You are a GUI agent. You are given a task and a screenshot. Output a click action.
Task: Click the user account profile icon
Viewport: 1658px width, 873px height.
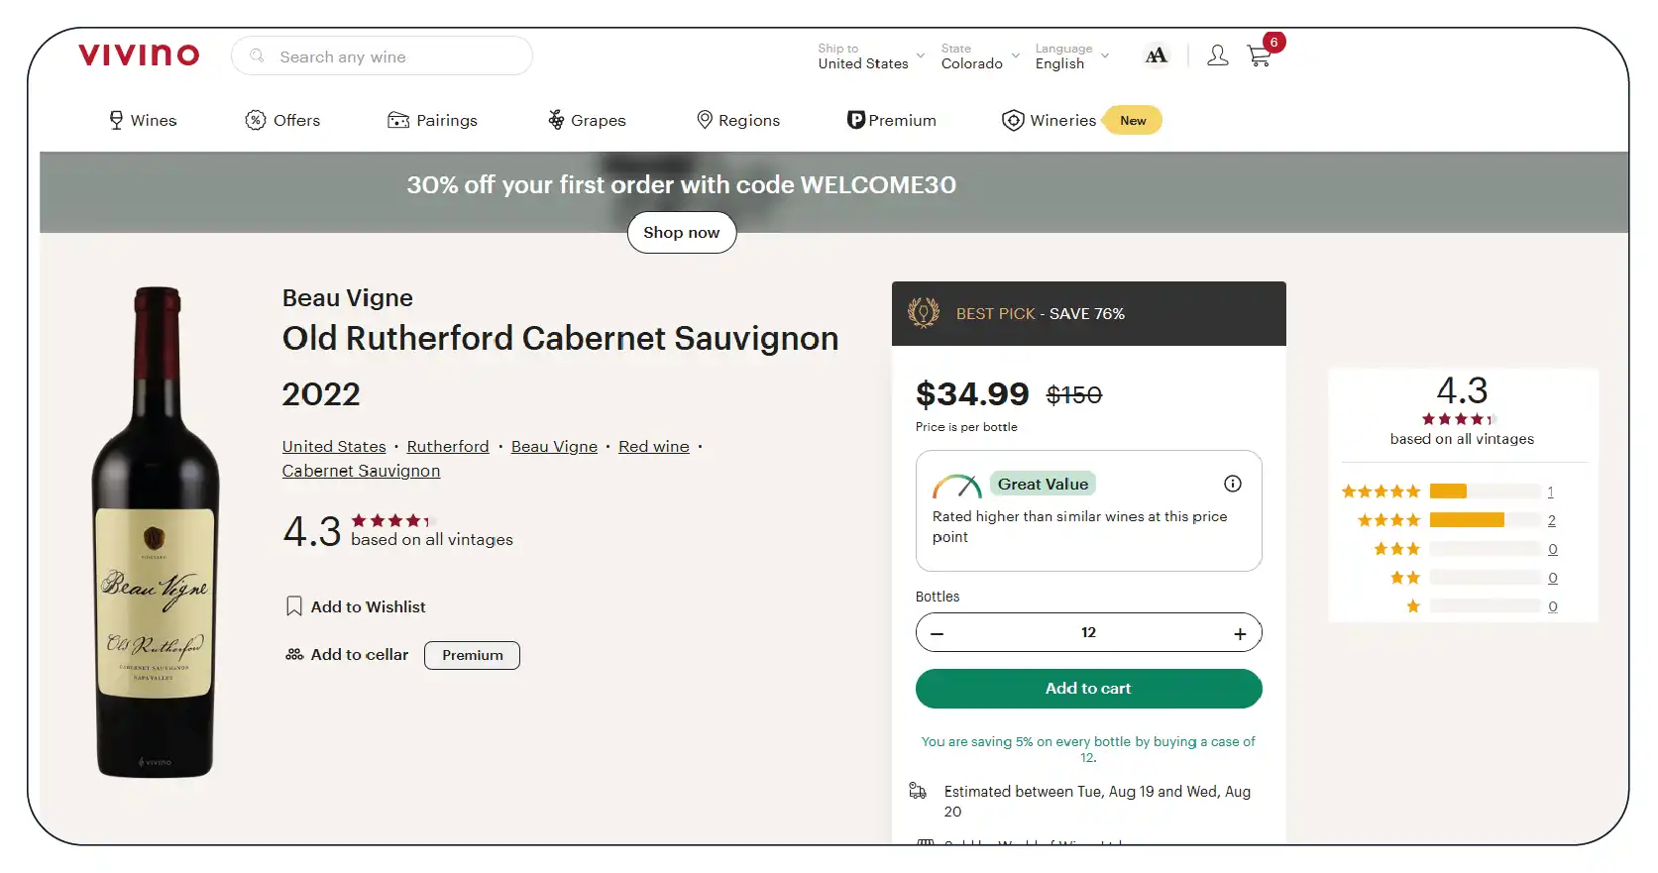click(1217, 55)
